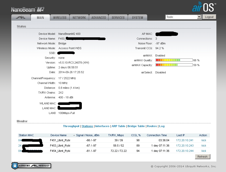
Task: Click the Device Model value NanoBeamM2 400
Action: pyautogui.click(x=69, y=34)
